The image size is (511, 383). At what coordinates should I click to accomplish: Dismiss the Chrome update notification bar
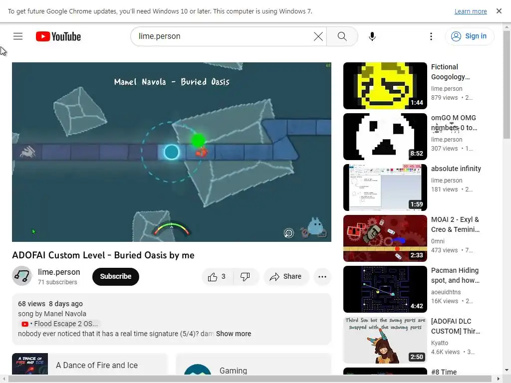(x=499, y=11)
